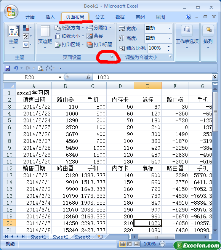
Task: Switch to Sheet3 tab
Action: [83, 237]
